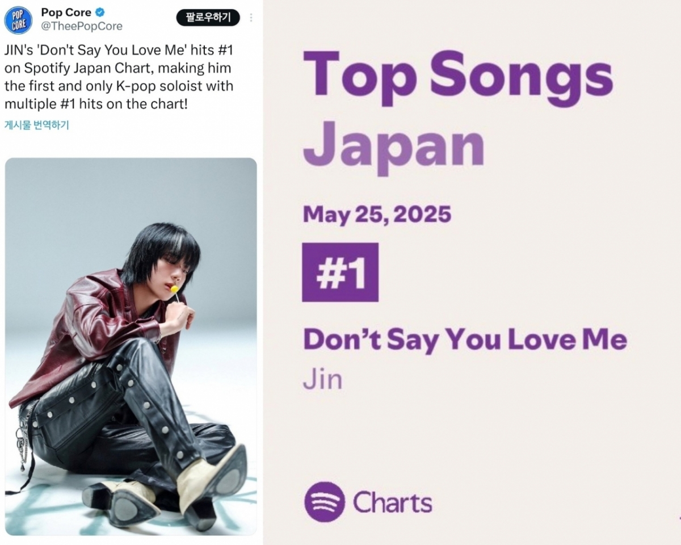This screenshot has width=681, height=545.
Task: Click the Pop Core profile avatar
Action: click(18, 20)
